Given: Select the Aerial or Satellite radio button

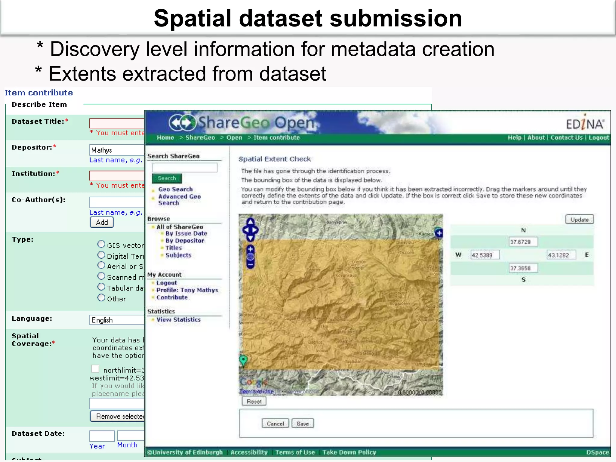Looking at the screenshot, I should [x=101, y=265].
